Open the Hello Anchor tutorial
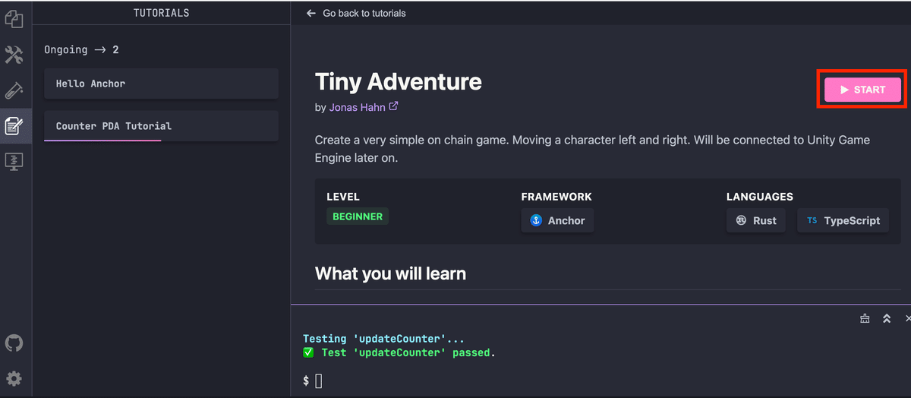Screen dimensions: 911x398 point(161,84)
